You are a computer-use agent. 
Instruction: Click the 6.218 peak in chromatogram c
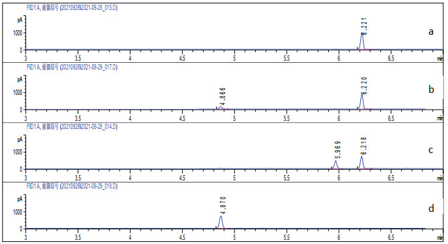click(362, 162)
